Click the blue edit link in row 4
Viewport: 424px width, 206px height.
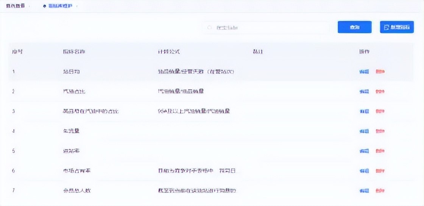pyautogui.click(x=364, y=131)
